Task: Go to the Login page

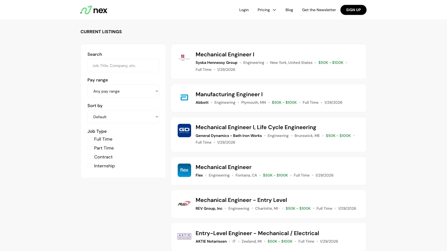Action: tap(244, 10)
